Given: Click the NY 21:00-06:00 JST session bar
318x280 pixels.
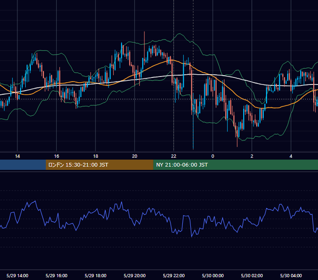Looking at the screenshot, I should (235, 165).
